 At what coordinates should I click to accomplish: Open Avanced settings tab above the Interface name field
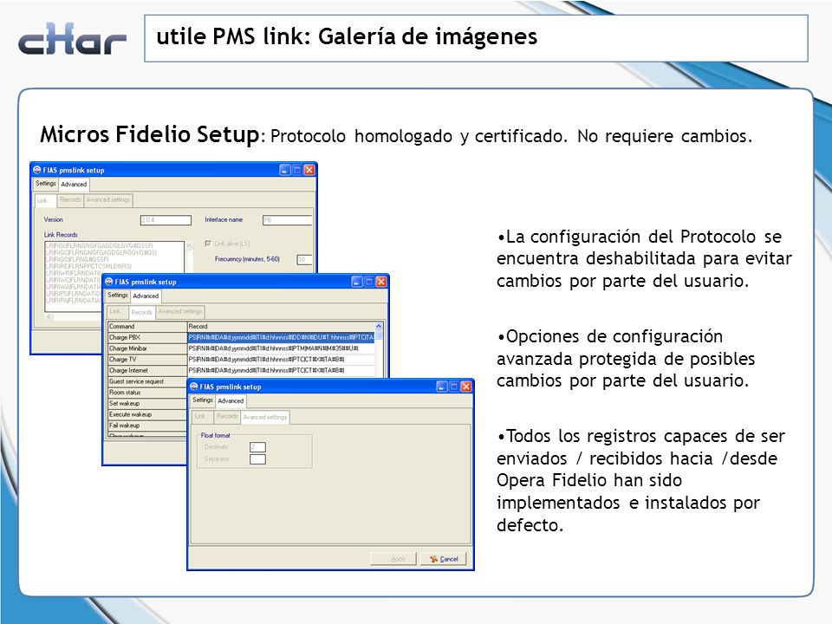coord(108,199)
